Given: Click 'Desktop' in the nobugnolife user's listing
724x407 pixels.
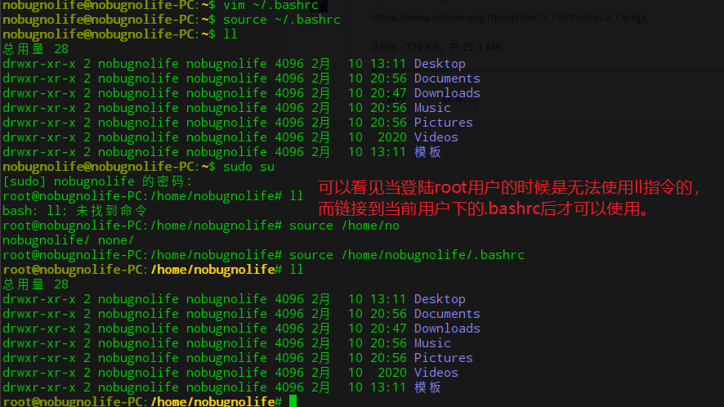Looking at the screenshot, I should point(440,64).
